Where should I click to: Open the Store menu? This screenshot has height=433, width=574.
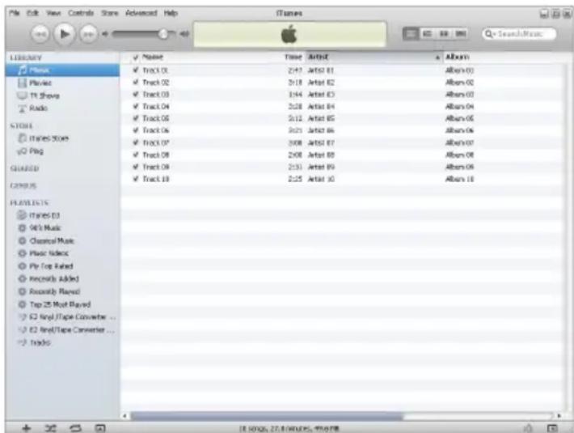pyautogui.click(x=110, y=13)
